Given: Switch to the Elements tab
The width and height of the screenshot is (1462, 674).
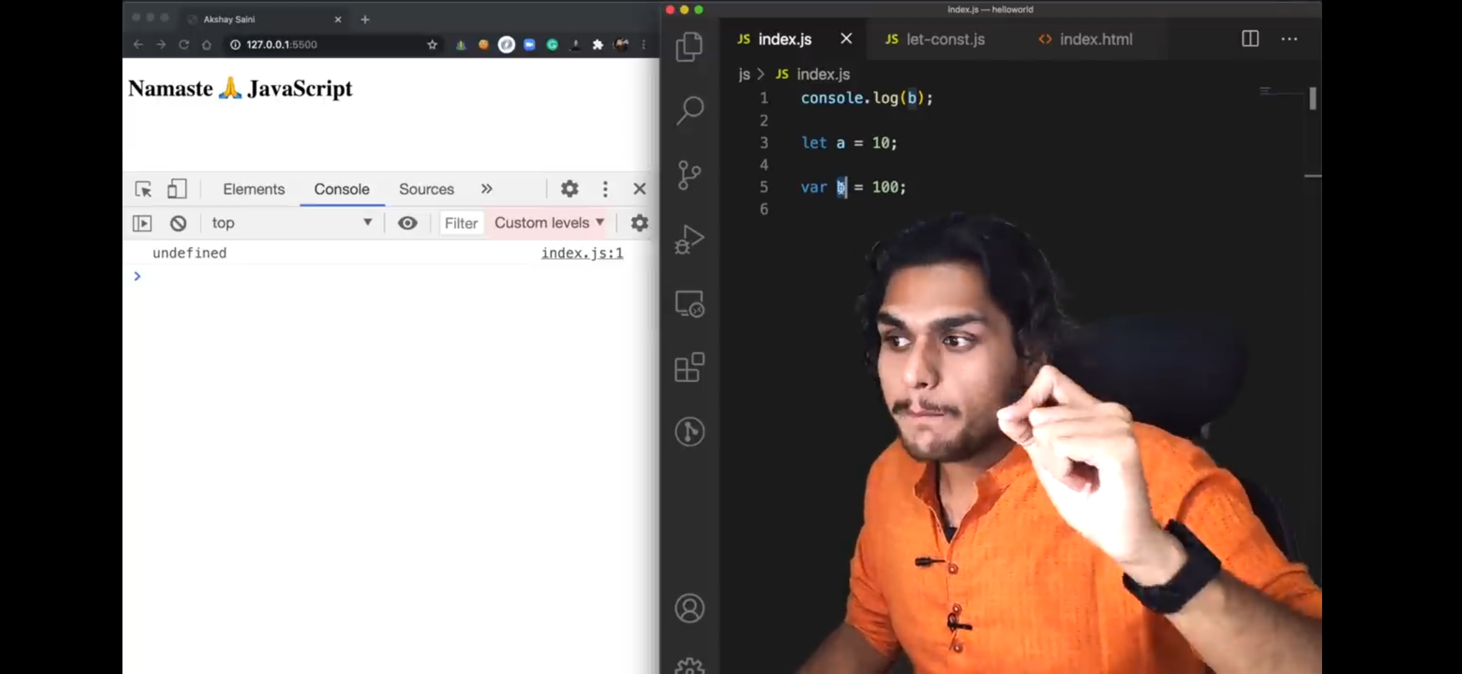Looking at the screenshot, I should tap(254, 189).
